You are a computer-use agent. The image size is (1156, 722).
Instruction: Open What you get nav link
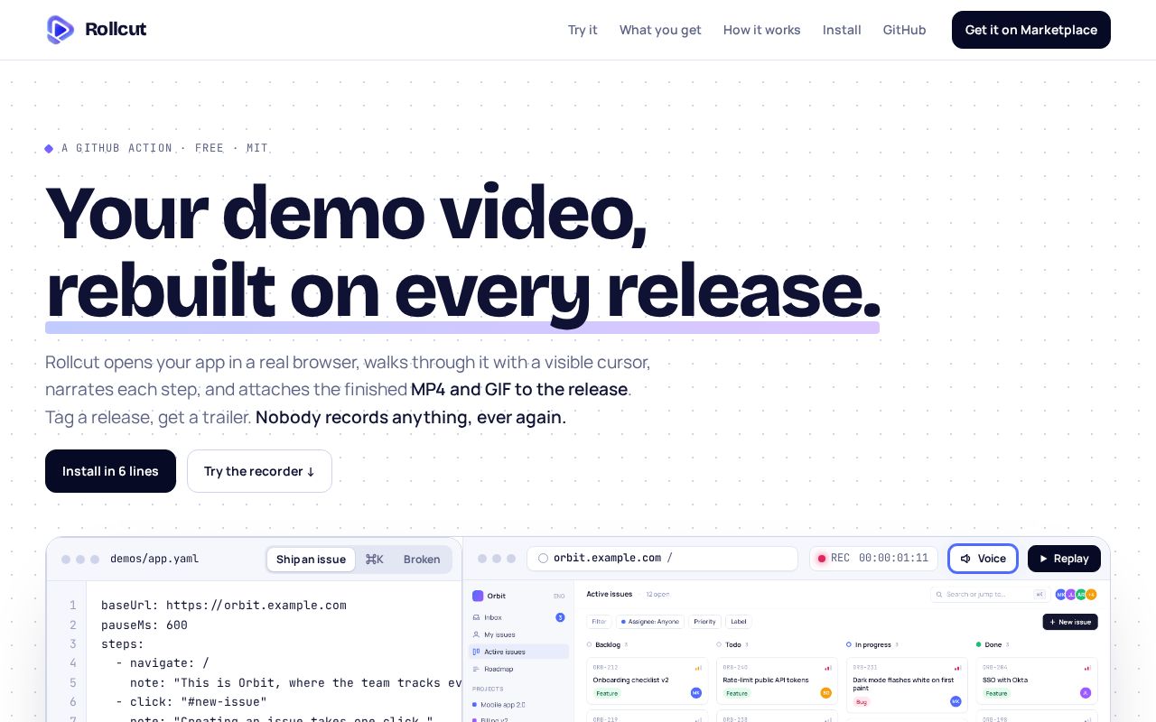click(660, 30)
